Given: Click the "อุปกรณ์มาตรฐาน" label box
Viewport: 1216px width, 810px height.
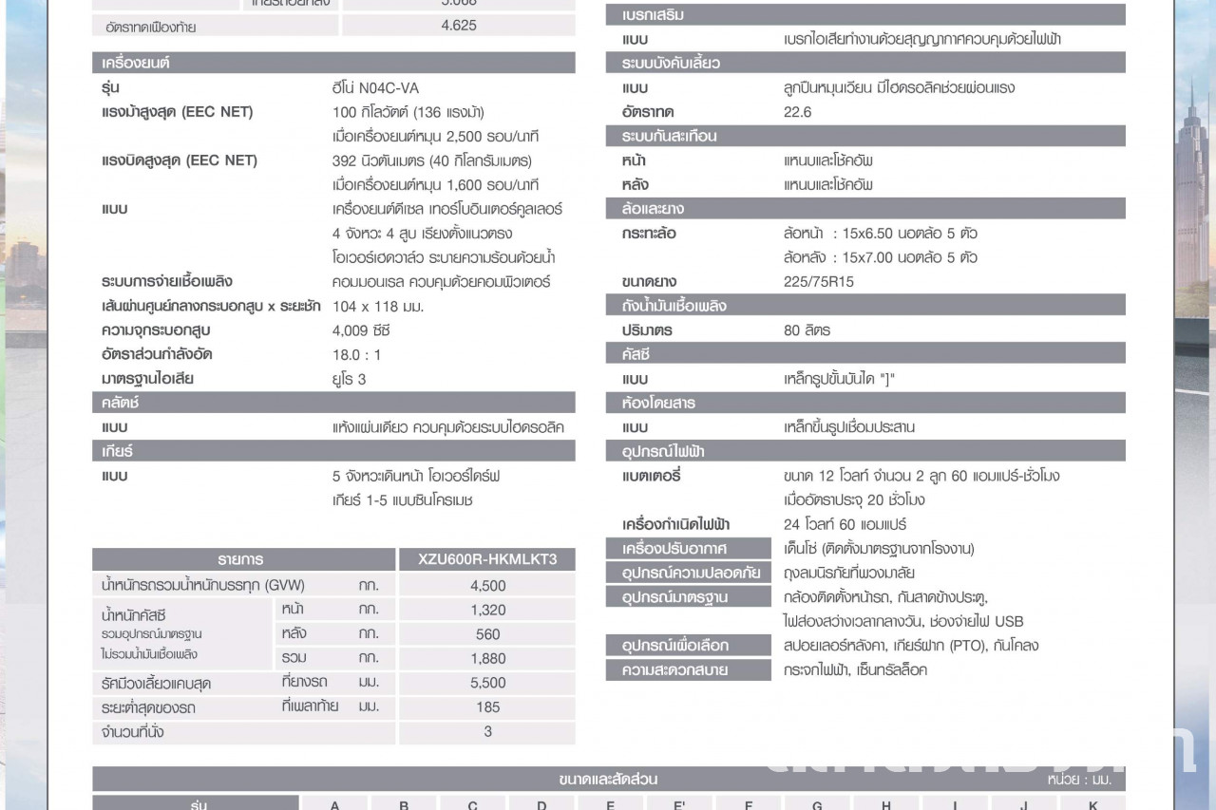Looking at the screenshot, I should click(x=689, y=597).
